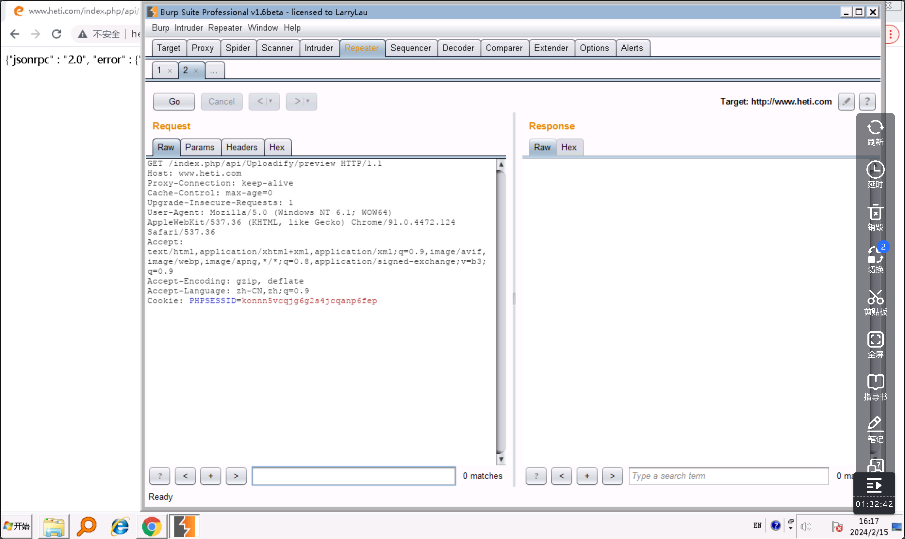Click the 刷新 refresh icon in sidebar

click(x=875, y=128)
